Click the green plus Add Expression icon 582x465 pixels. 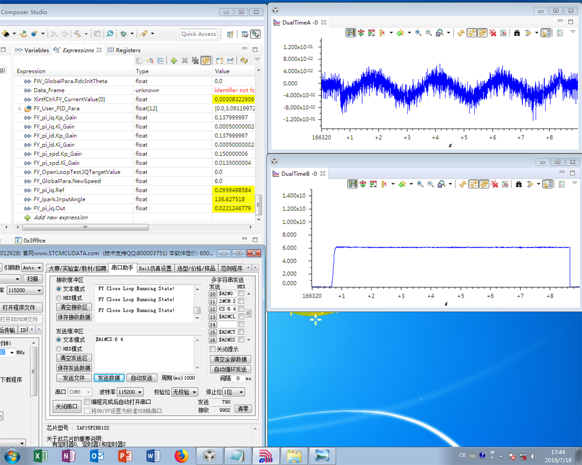point(174,60)
